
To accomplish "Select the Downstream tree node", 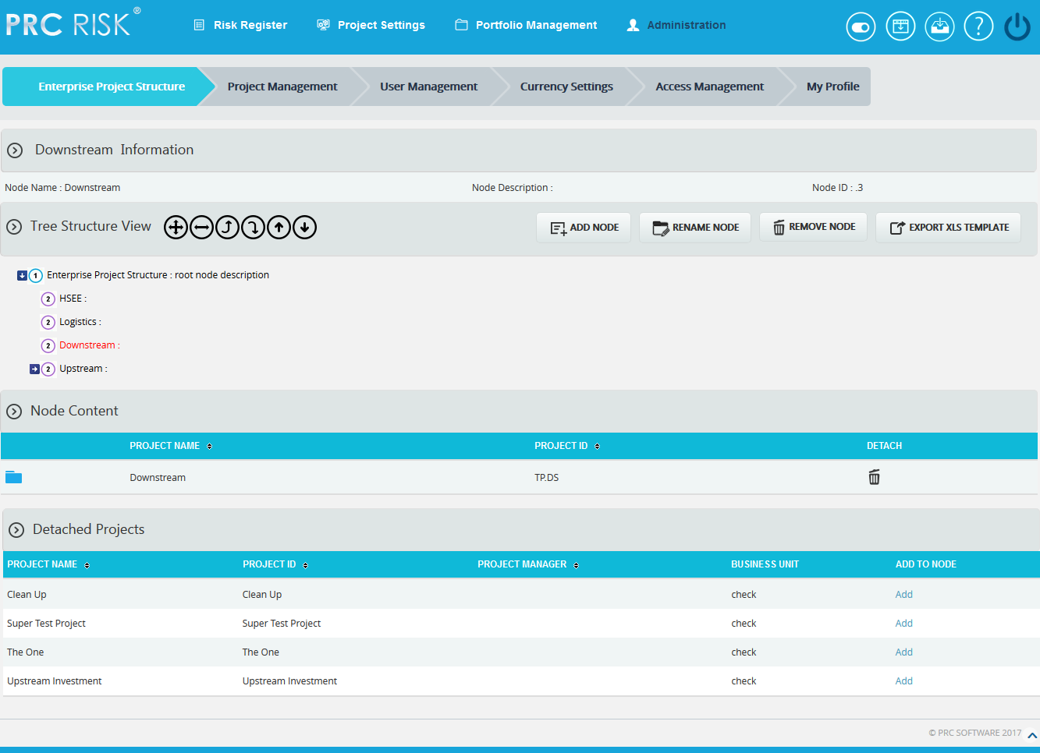I will pyautogui.click(x=88, y=345).
